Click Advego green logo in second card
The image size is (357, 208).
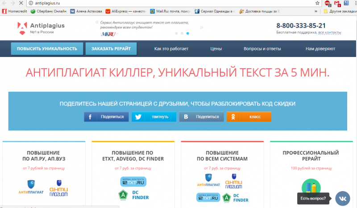click(x=123, y=195)
